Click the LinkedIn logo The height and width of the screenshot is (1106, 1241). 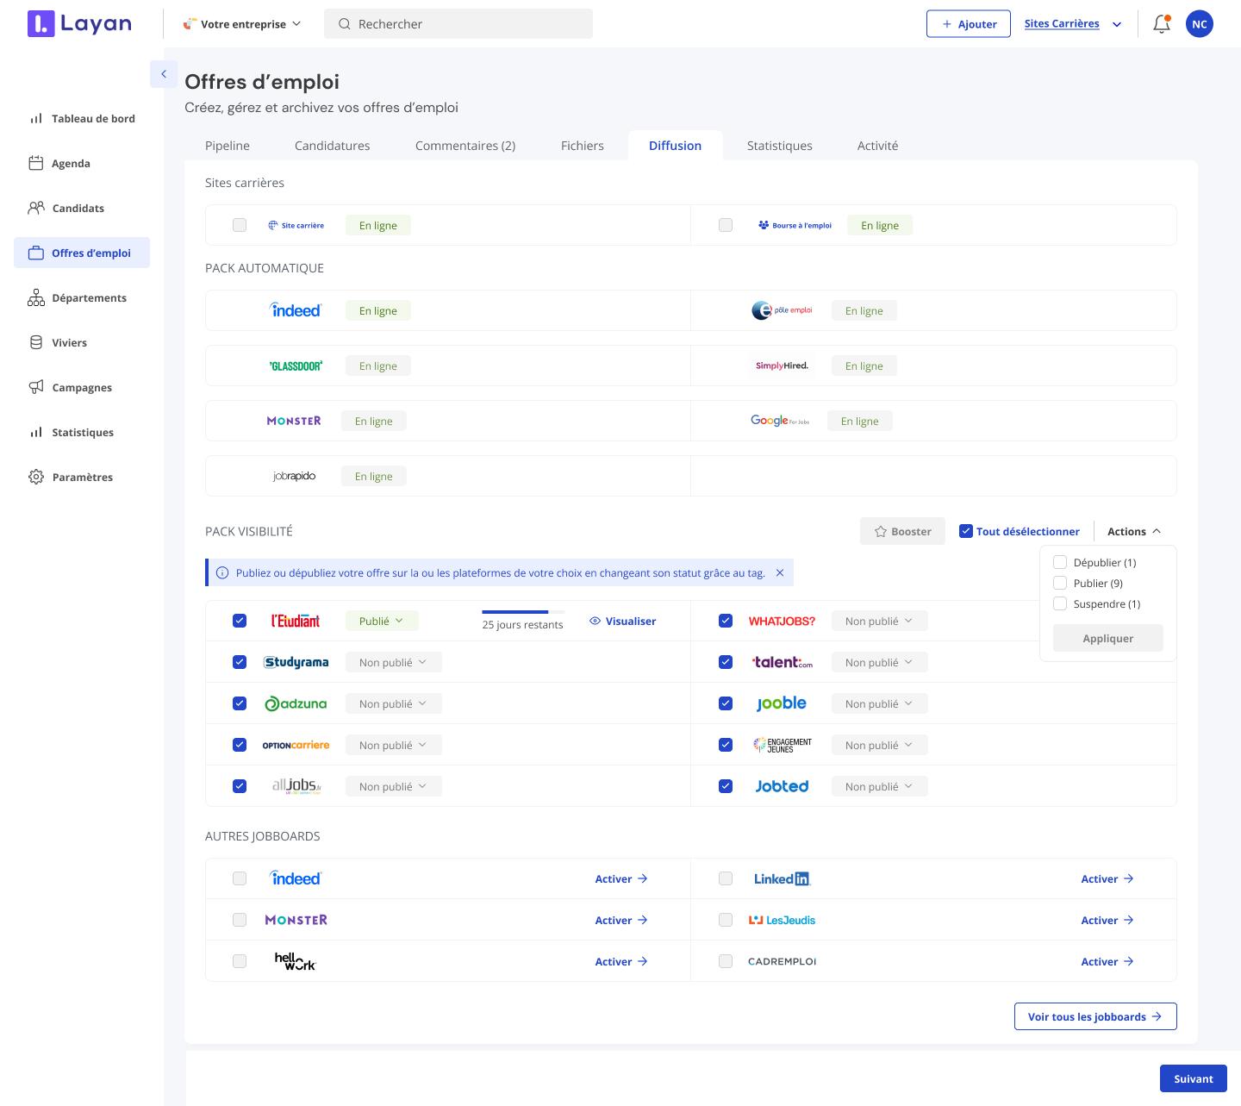783,878
